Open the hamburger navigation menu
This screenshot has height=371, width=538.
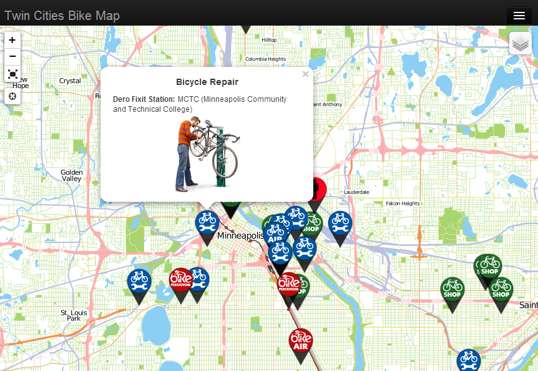point(519,16)
